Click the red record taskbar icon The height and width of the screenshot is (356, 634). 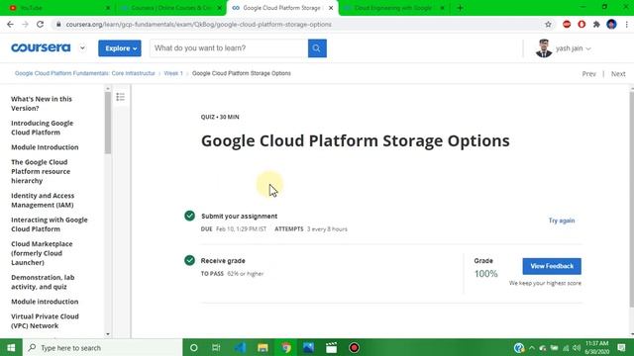[x=355, y=347]
